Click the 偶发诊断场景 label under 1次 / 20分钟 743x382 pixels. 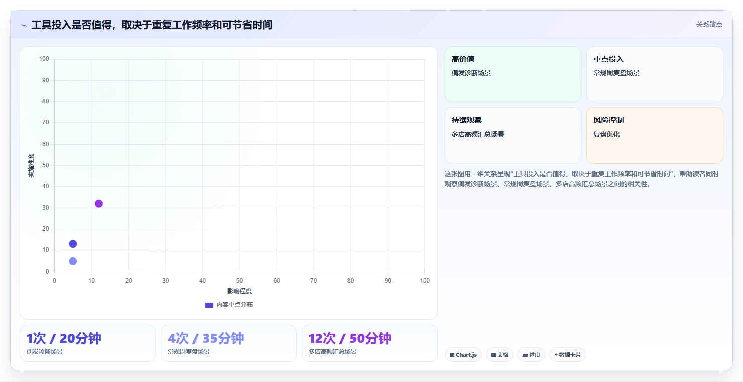45,352
